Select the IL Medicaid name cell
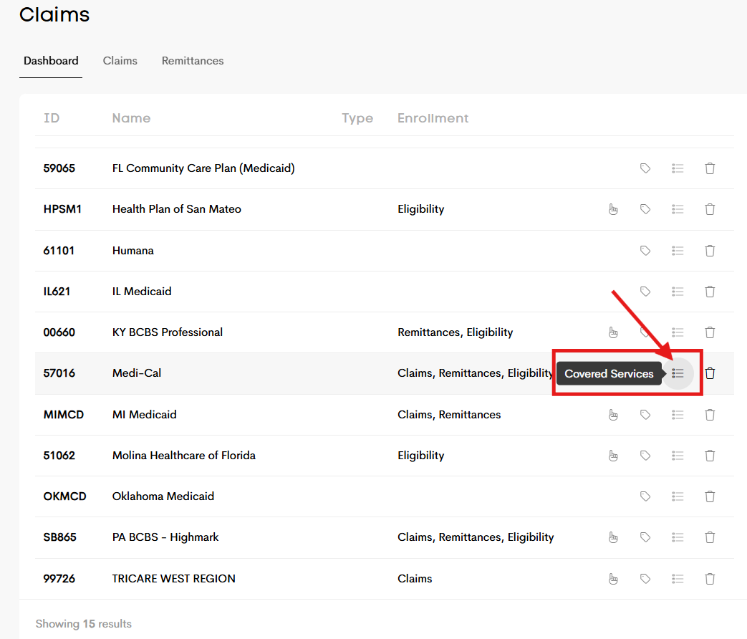Screen dimensions: 747x639 click(142, 292)
